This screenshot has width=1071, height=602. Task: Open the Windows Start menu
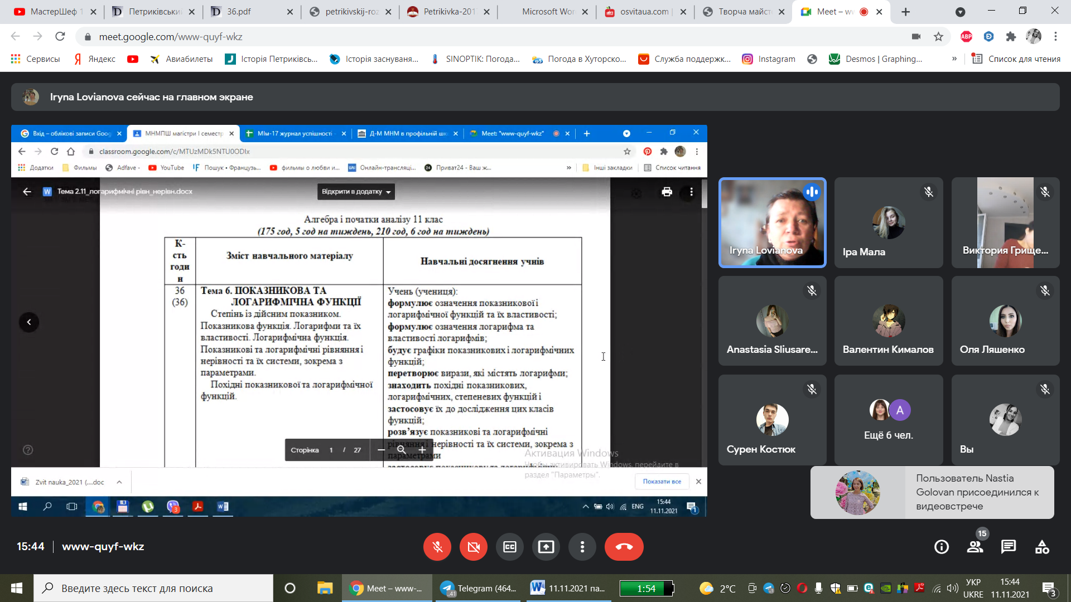point(17,588)
